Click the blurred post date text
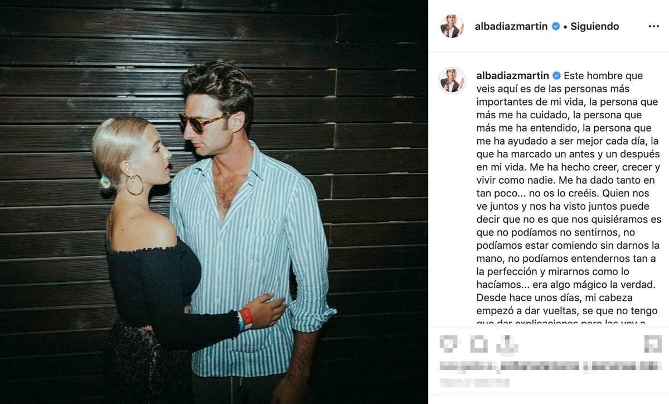Viewport: 669px width, 404px height. [x=474, y=383]
